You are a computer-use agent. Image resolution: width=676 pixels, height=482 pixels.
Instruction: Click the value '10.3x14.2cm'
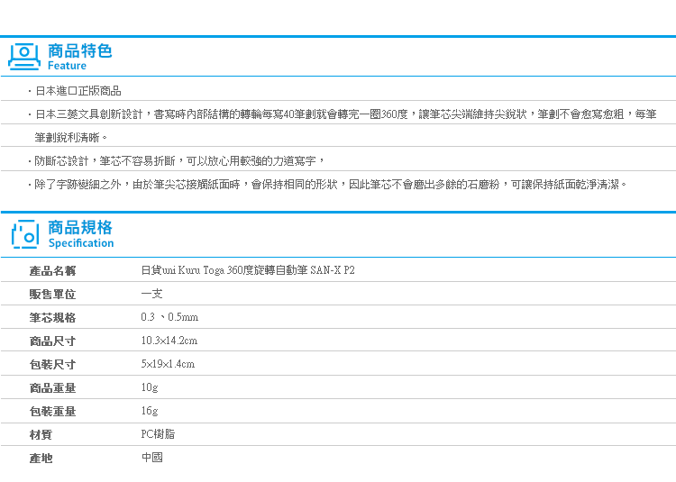pyautogui.click(x=169, y=341)
